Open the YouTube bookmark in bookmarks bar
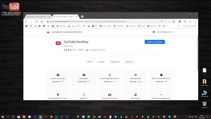 pos(40,26)
